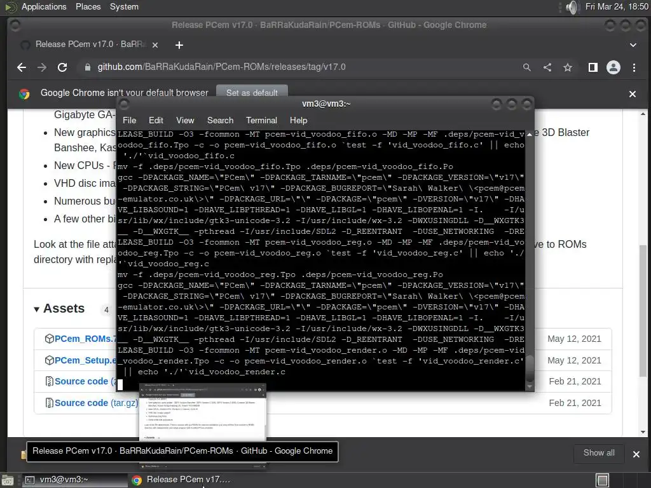651x488 pixels.
Task: Close the Release PCem v17.0 tab
Action: click(155, 45)
